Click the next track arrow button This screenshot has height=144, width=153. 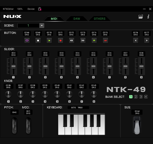(147, 40)
